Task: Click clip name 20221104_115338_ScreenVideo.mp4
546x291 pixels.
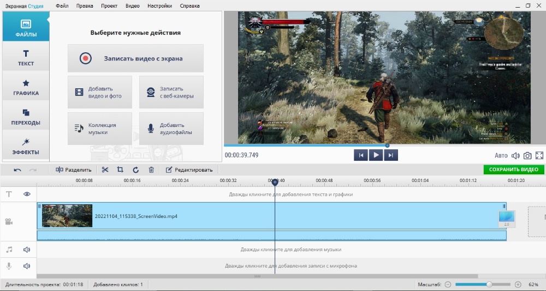Action: [x=136, y=216]
